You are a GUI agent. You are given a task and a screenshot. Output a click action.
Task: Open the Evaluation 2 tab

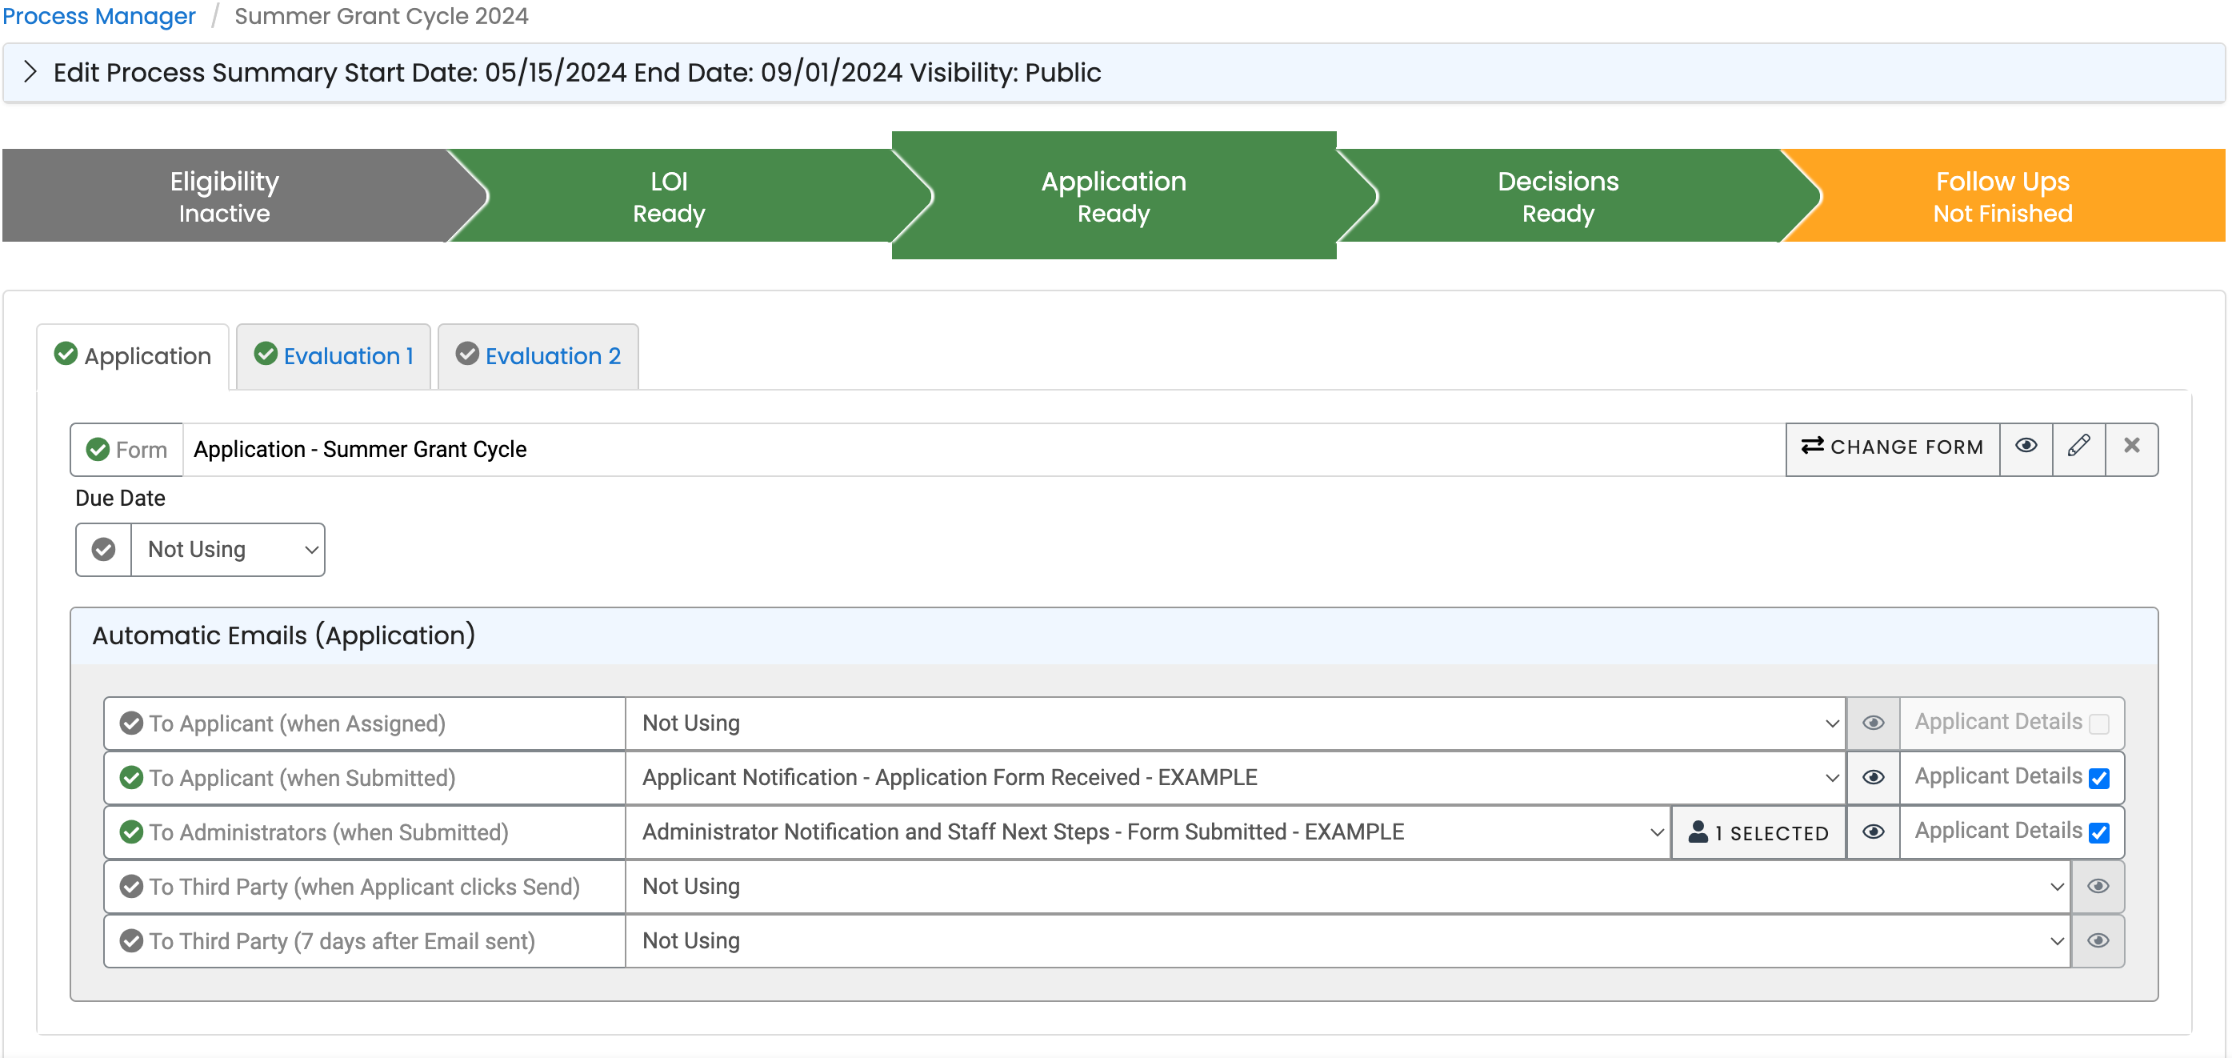[538, 355]
